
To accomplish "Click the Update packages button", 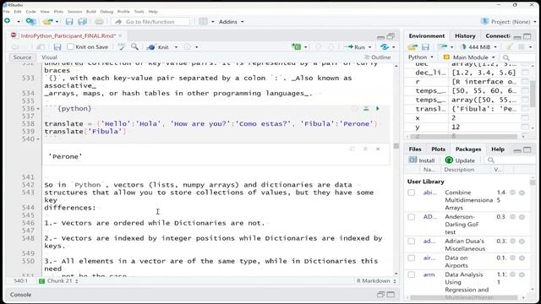I will [x=460, y=160].
